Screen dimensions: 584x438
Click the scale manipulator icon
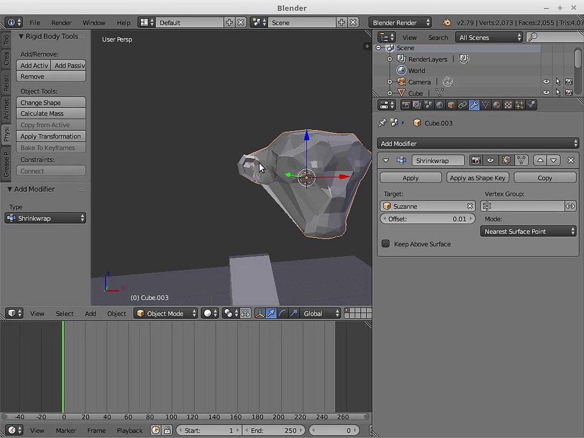pyautogui.click(x=294, y=314)
